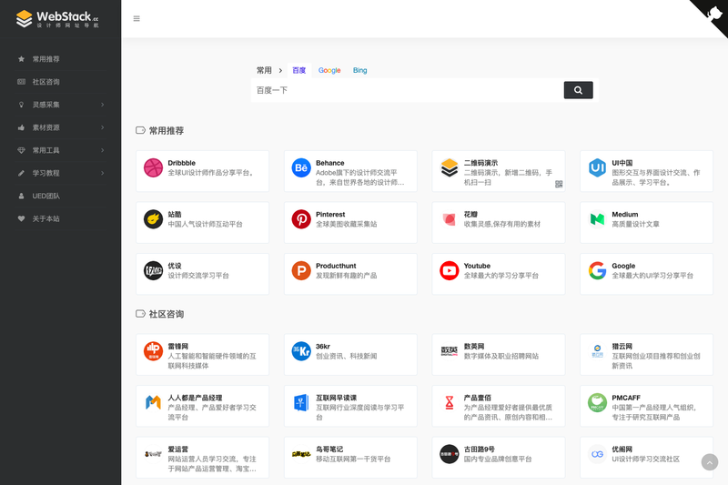Open the 互联网早读课 card title
Screen dimensions: 728x485
(x=336, y=398)
